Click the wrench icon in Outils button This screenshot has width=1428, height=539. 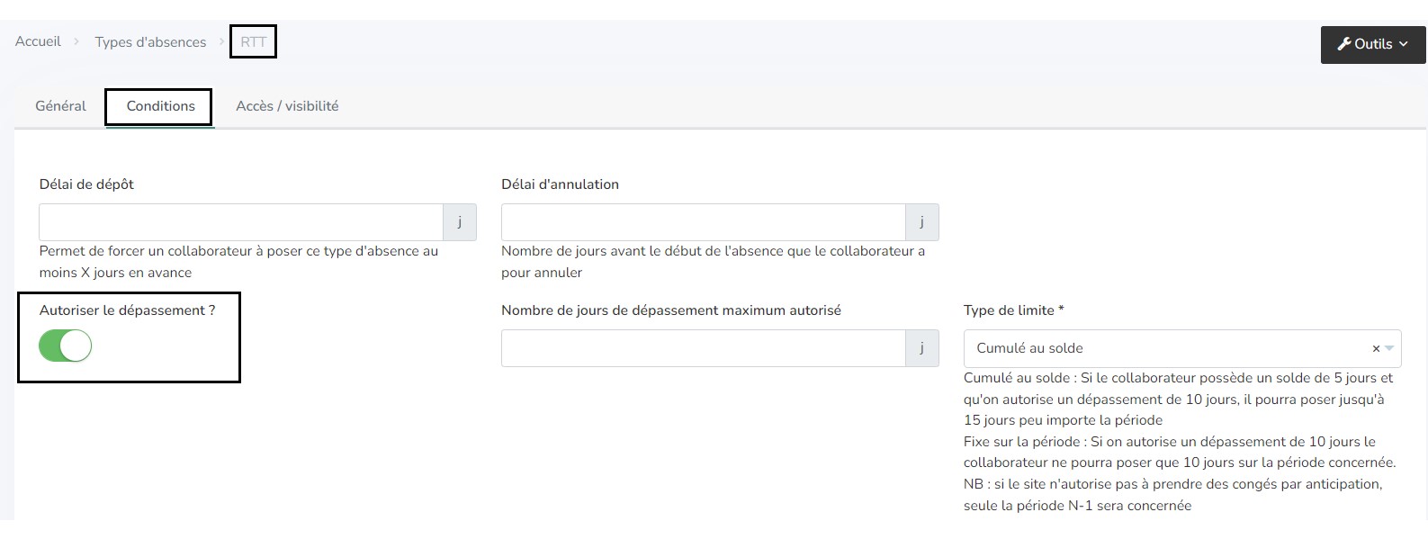[1343, 44]
